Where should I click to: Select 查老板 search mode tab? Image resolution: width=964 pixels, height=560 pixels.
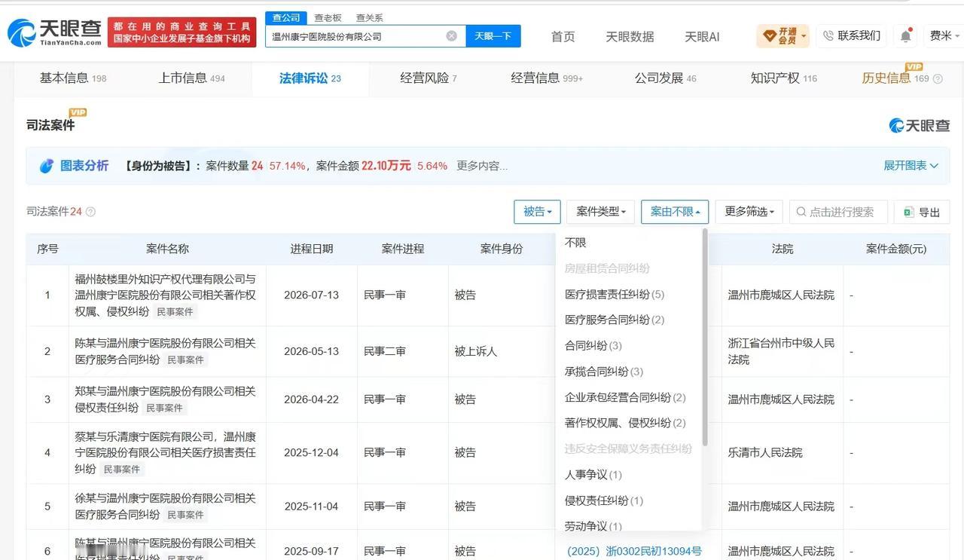328,17
